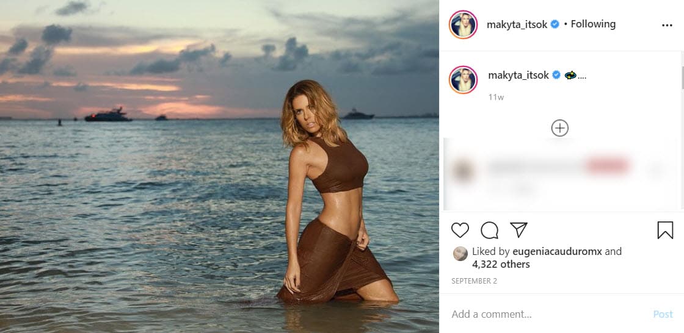Toggle the Following button

593,24
